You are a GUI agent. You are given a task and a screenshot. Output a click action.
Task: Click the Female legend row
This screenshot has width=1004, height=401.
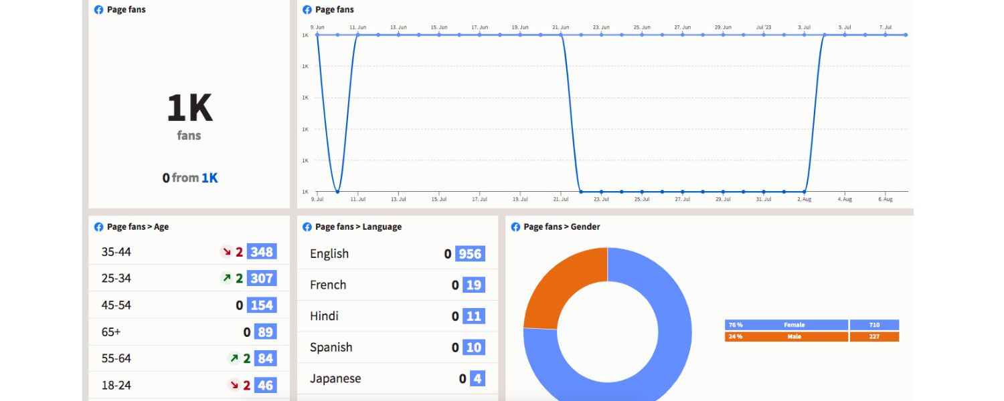[x=811, y=325]
